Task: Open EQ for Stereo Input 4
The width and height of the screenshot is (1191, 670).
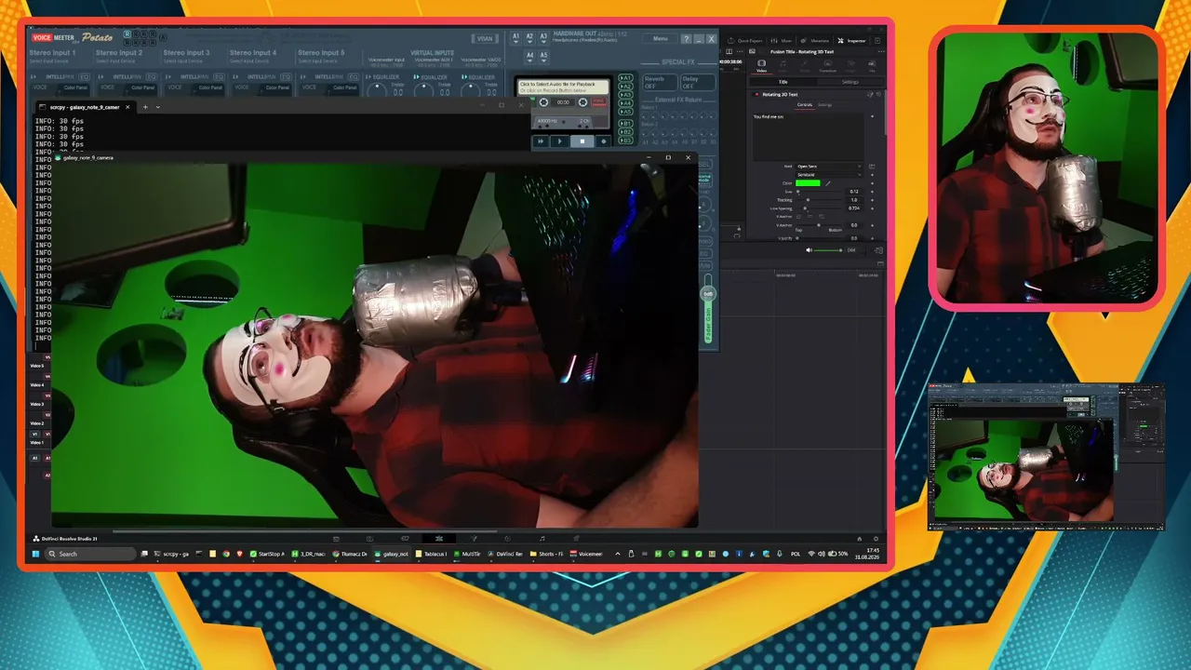Action: click(x=286, y=76)
